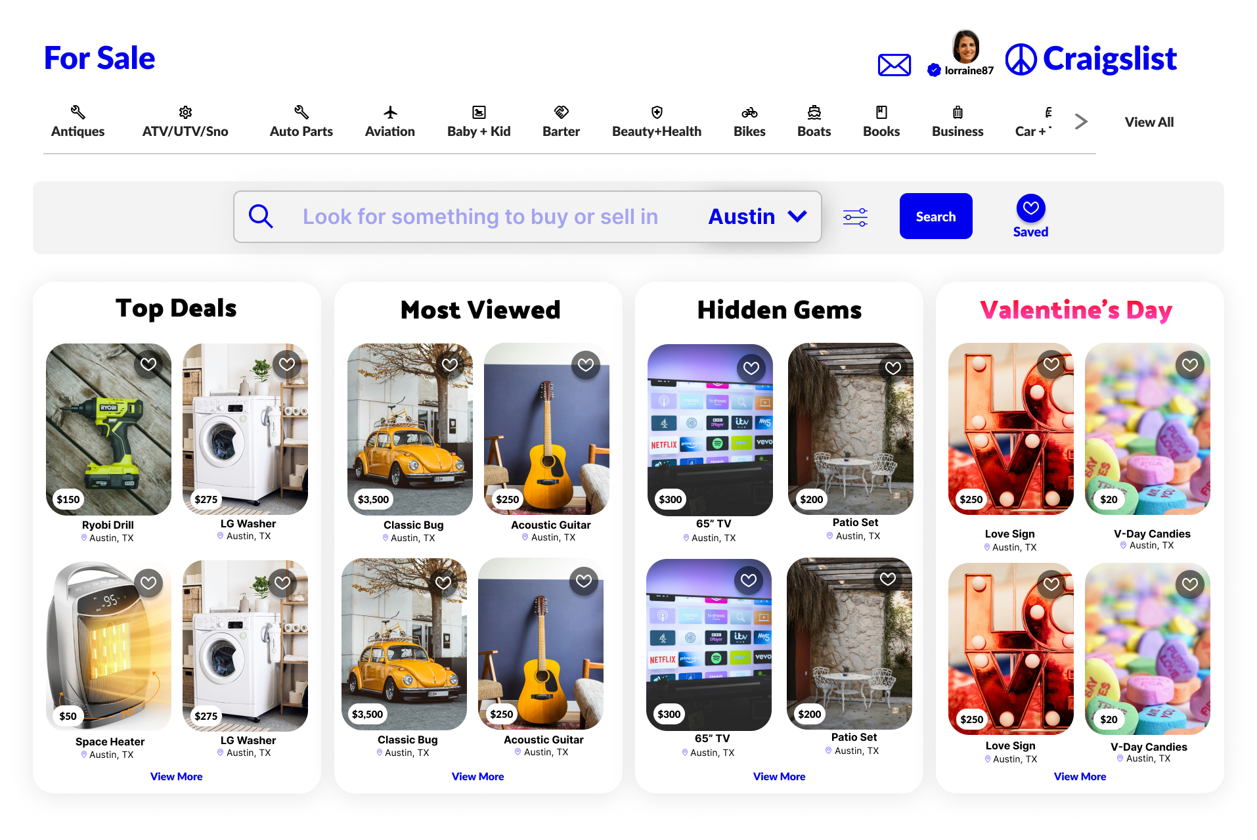Click the 'Most Viewed' section heading
Viewport: 1257px width, 840px height.
click(481, 310)
